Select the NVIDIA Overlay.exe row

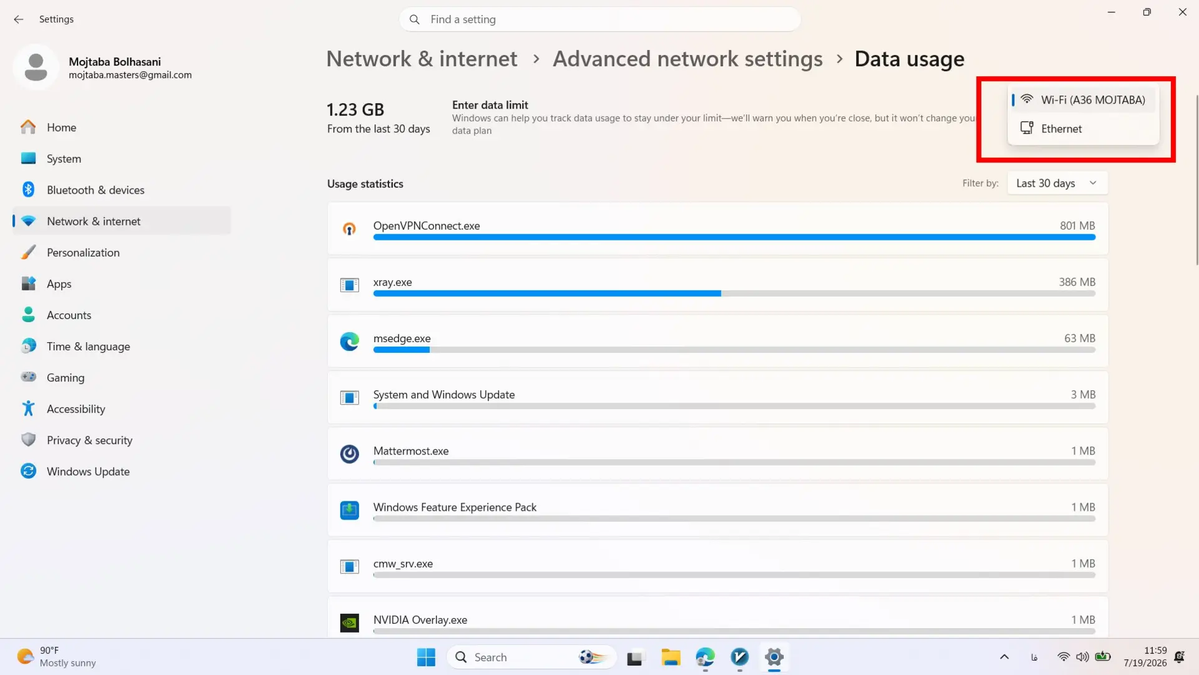718,618
